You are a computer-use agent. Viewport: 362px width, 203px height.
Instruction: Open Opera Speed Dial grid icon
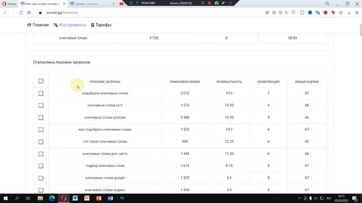[29, 12]
